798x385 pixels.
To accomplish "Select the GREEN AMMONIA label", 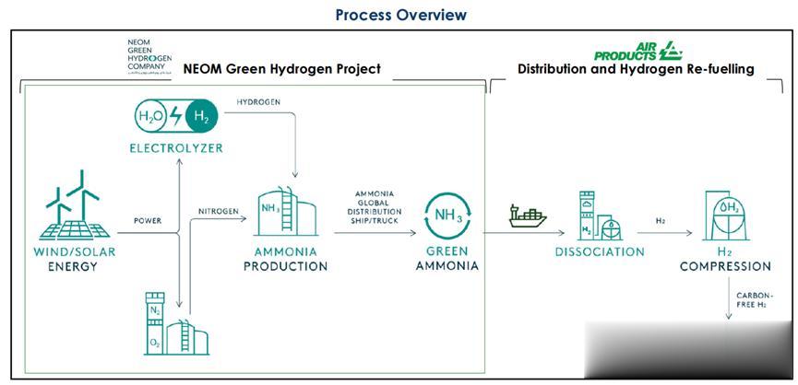I will pyautogui.click(x=447, y=258).
